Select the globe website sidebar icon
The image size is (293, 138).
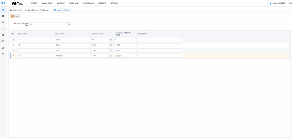(x=3, y=48)
